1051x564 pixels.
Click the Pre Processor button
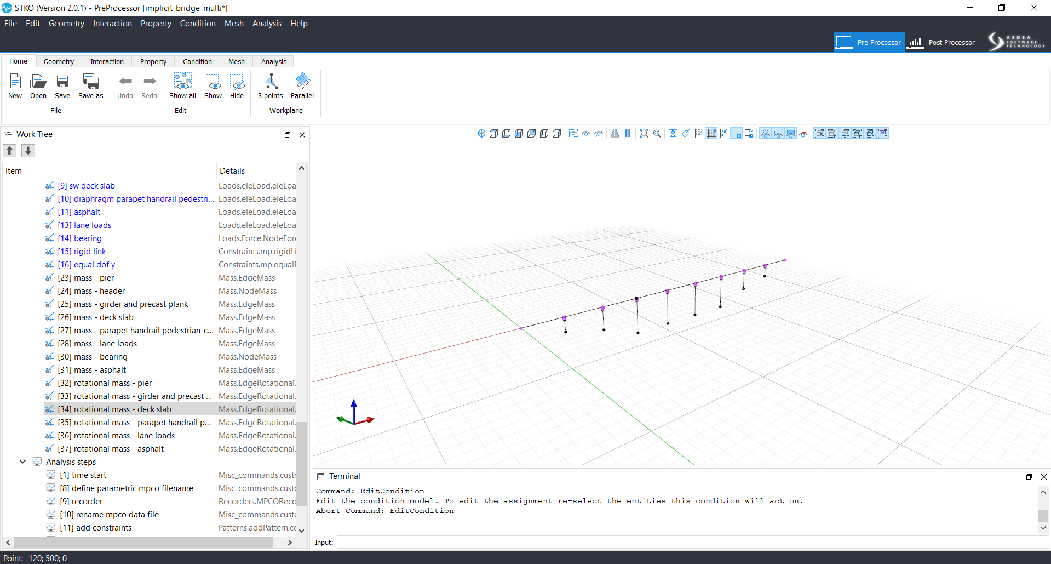(x=869, y=42)
